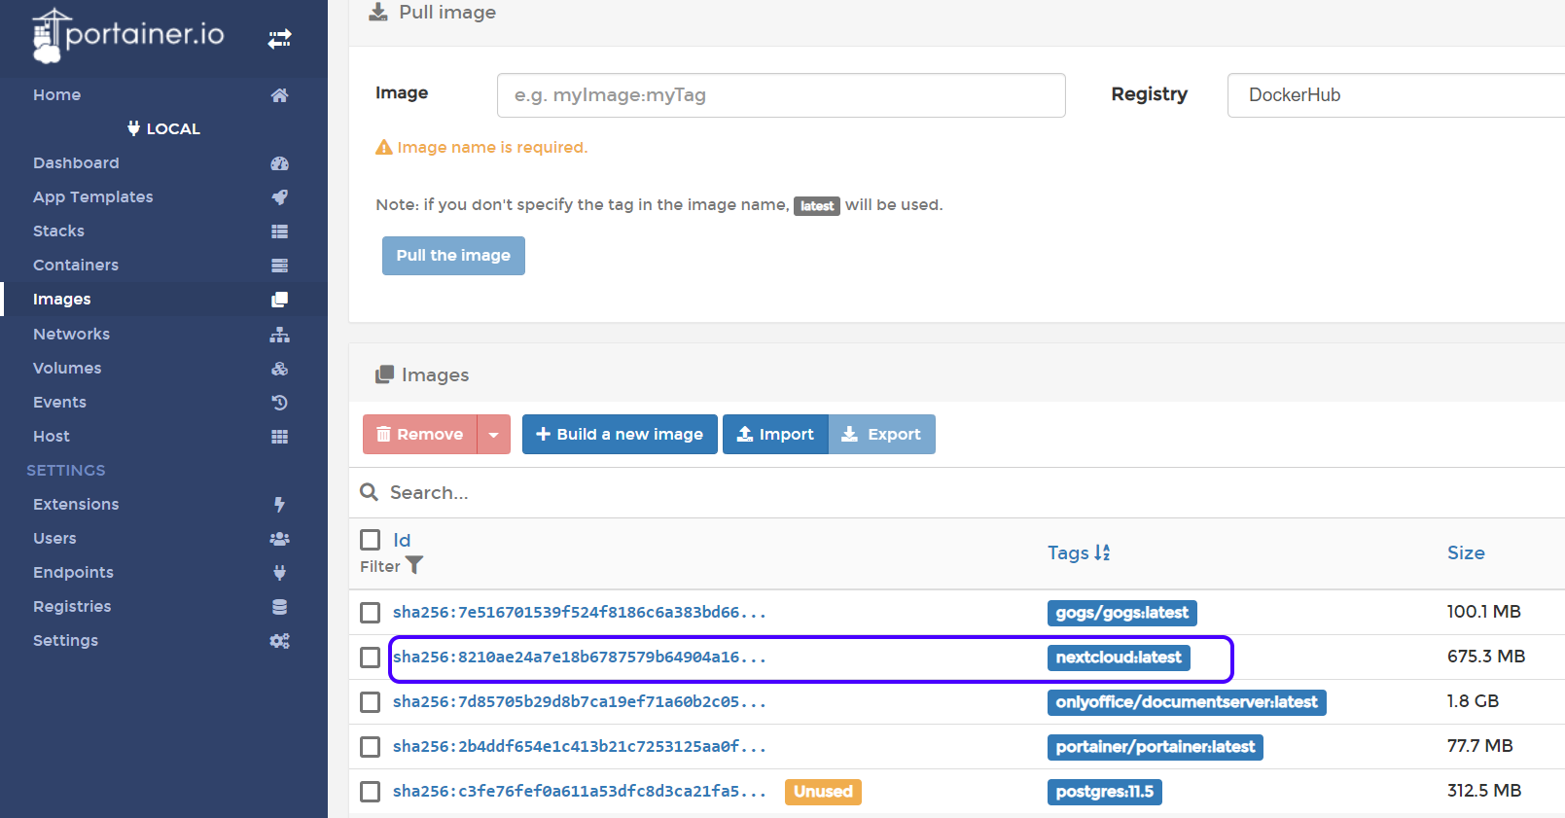Select the Home house icon

point(280,95)
